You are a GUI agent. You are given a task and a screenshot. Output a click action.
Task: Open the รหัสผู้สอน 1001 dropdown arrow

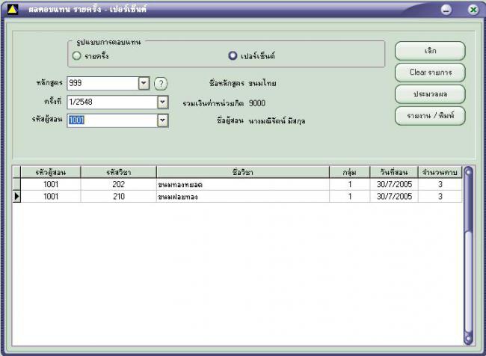click(163, 120)
